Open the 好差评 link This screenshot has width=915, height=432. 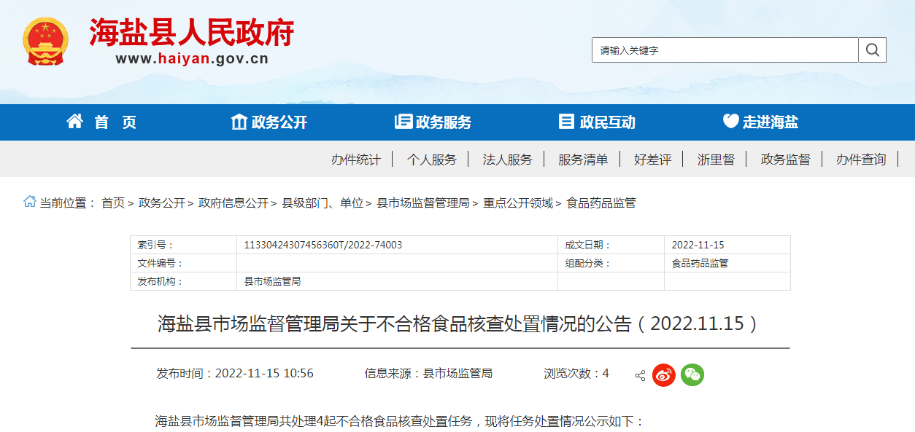pos(653,160)
